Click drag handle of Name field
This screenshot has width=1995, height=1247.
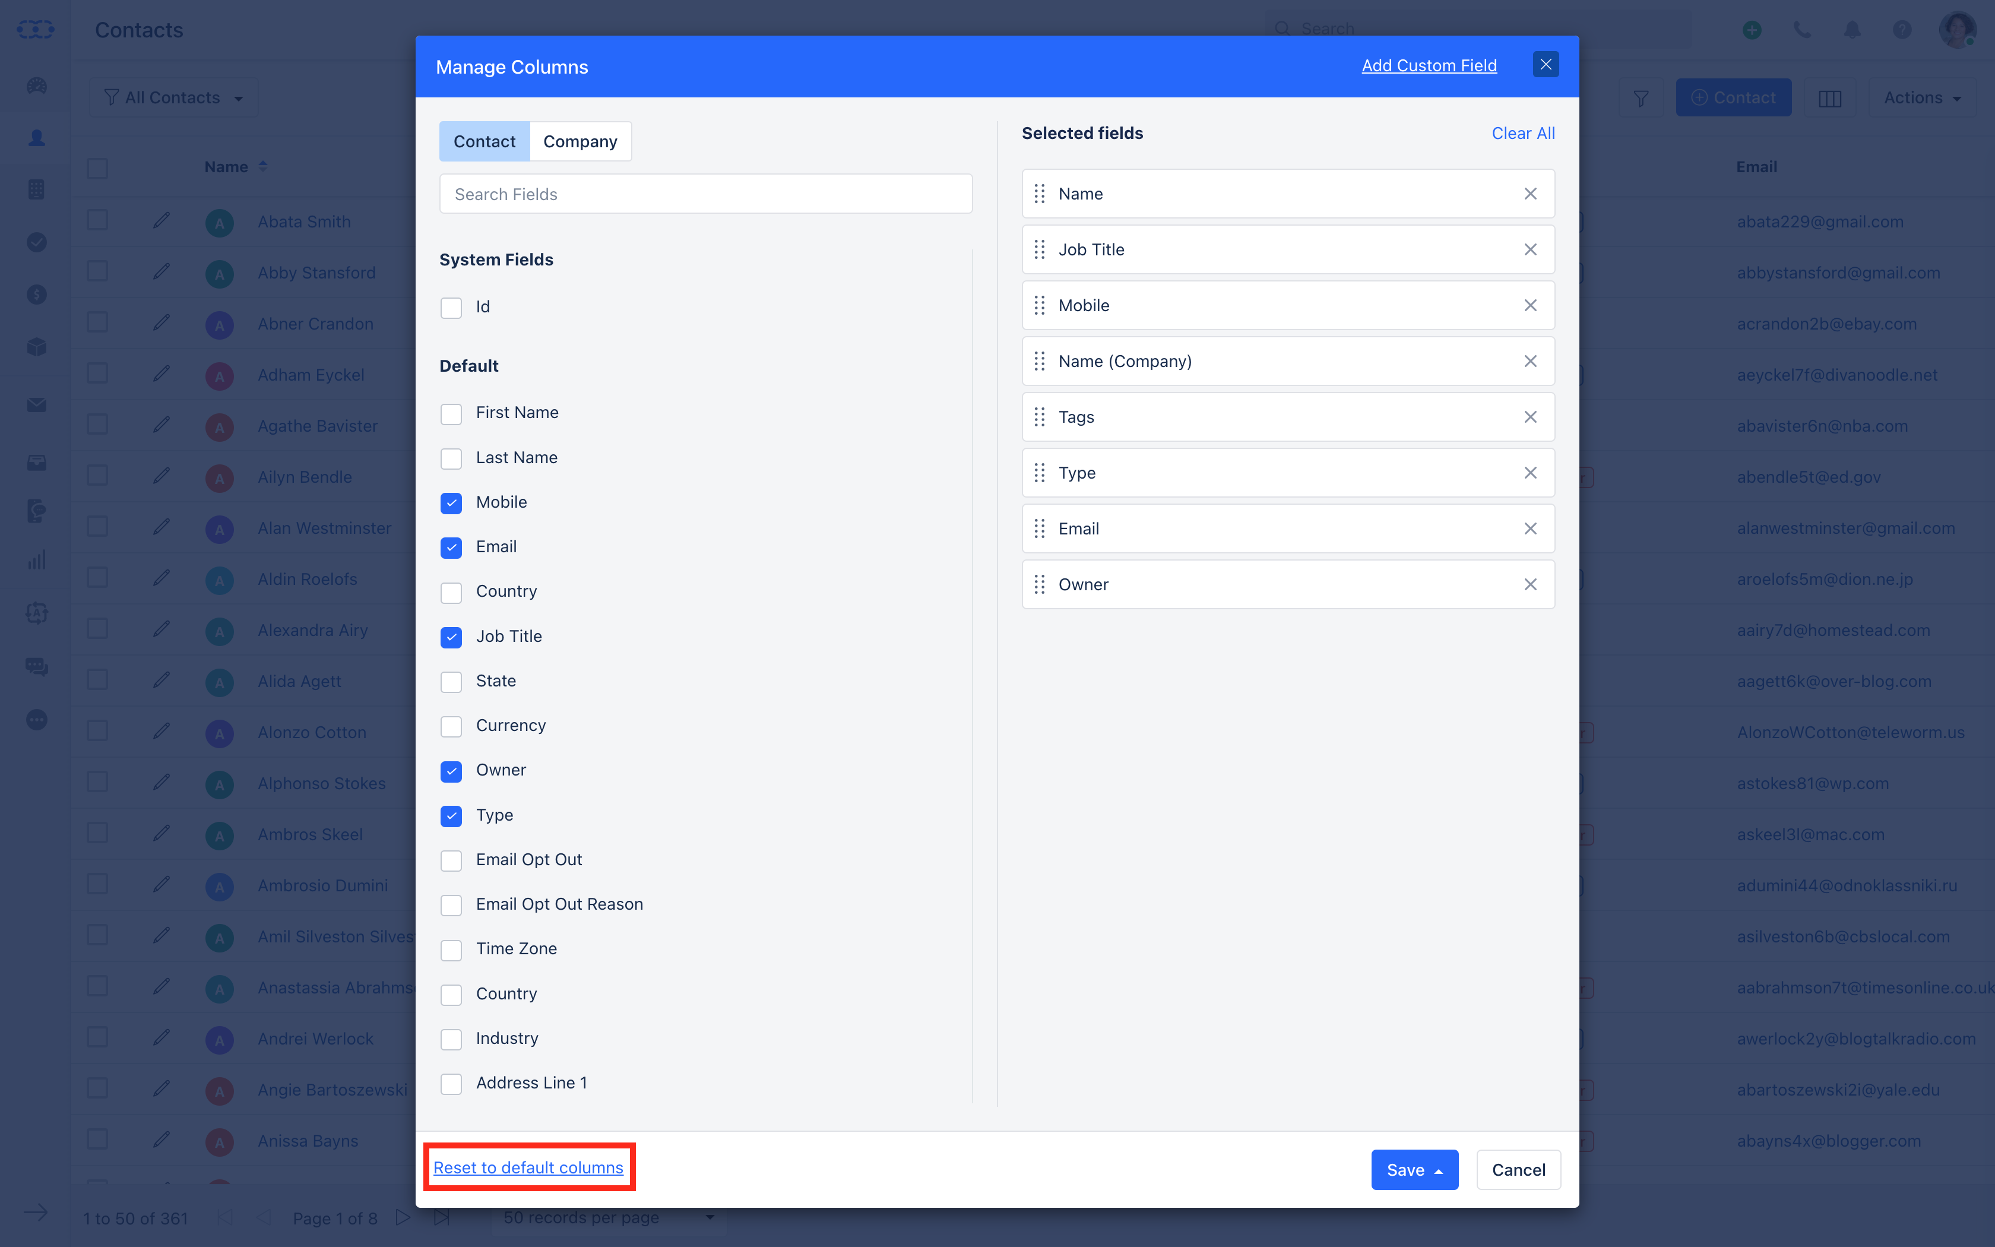click(1040, 194)
